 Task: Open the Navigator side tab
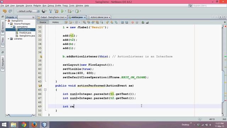(2, 63)
